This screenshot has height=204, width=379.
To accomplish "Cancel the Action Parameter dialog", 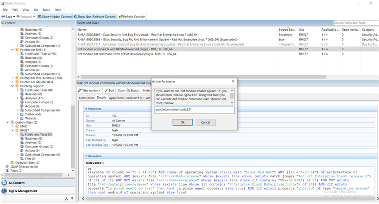I will pos(206,123).
